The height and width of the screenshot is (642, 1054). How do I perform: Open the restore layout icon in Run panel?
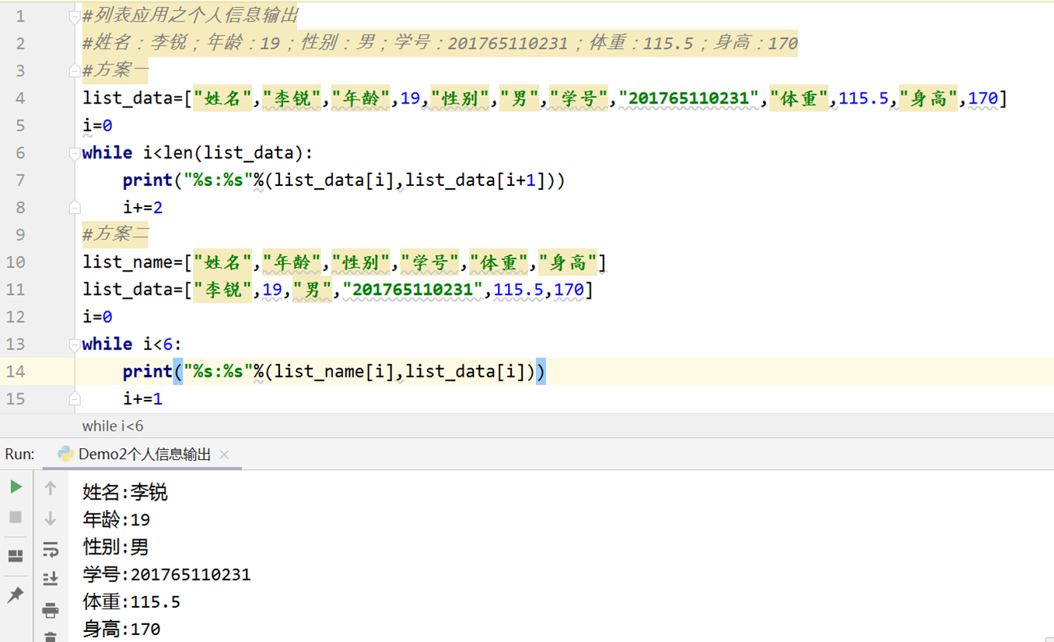16,556
